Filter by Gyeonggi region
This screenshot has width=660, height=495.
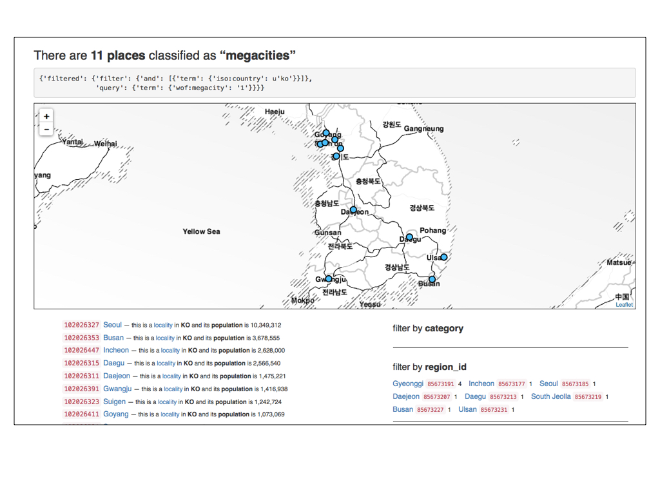pyautogui.click(x=408, y=383)
